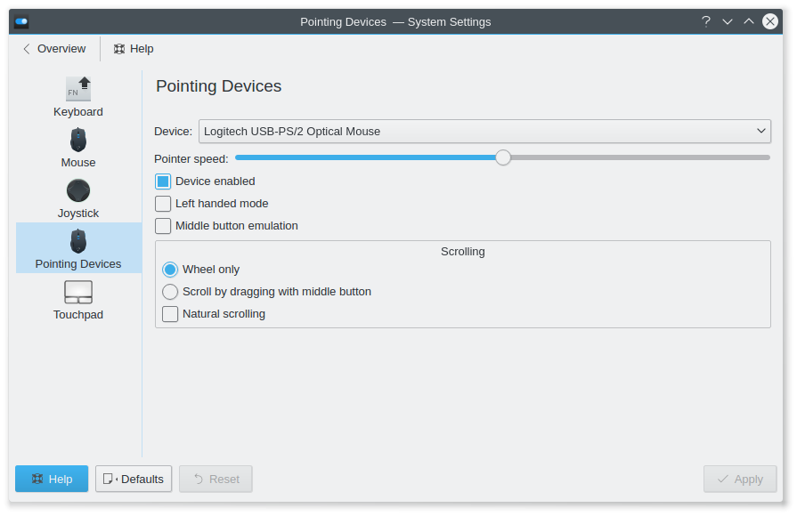Enable Natural scrolling checkbox
797x516 pixels.
pyautogui.click(x=170, y=314)
